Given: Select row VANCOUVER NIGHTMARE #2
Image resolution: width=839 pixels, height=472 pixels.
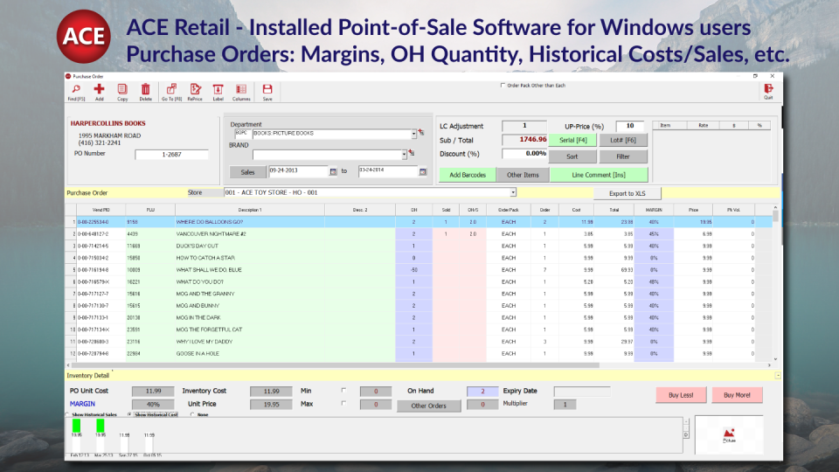Looking at the screenshot, I should click(419, 234).
